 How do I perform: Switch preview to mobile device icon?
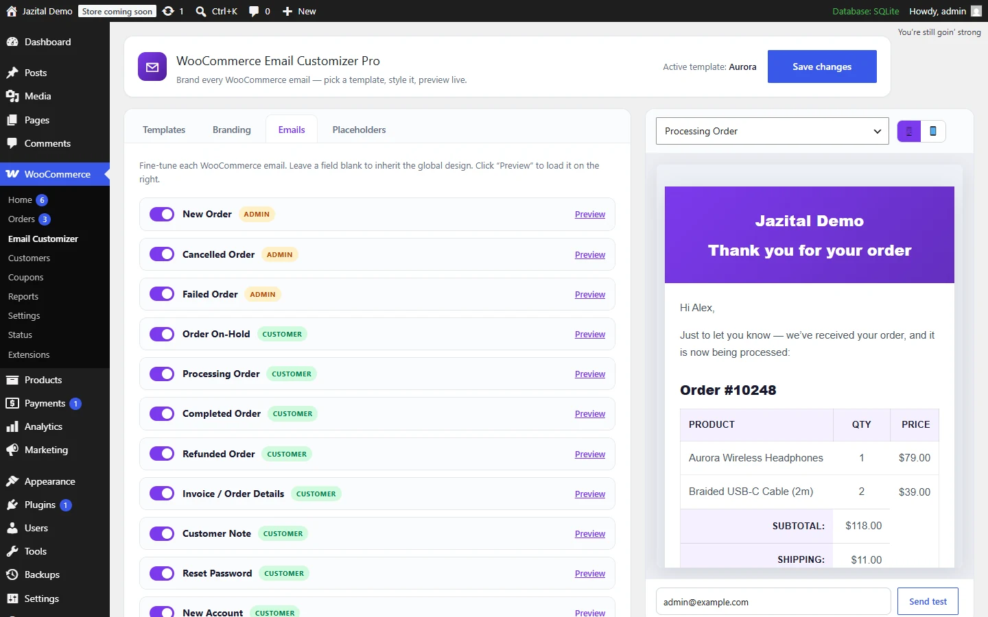[933, 131]
